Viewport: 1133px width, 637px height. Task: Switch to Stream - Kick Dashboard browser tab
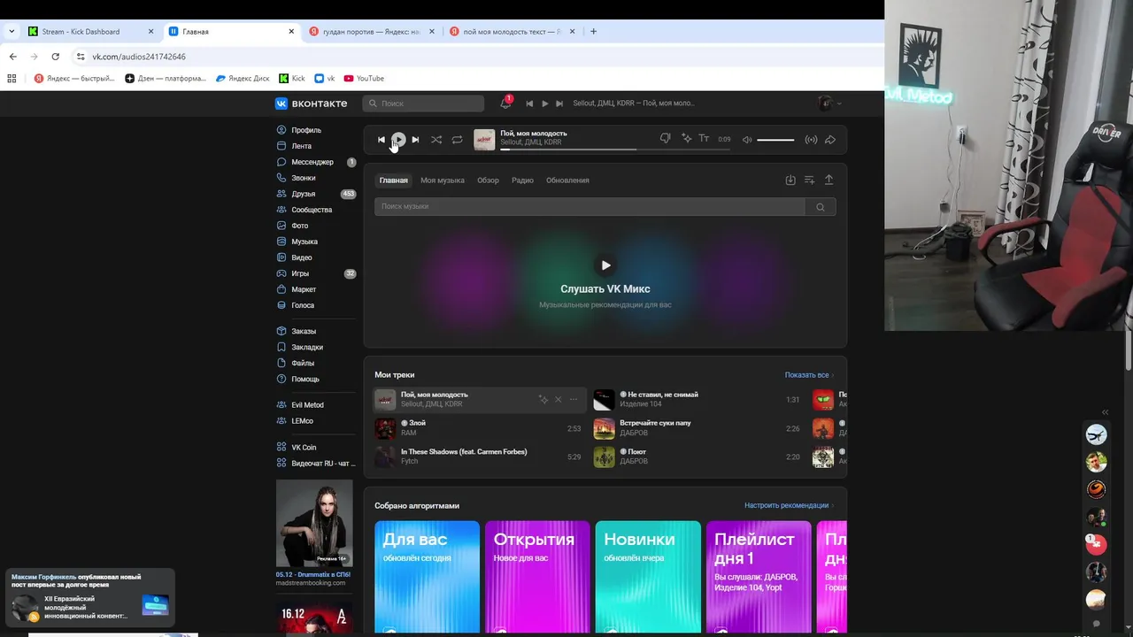[90, 32]
